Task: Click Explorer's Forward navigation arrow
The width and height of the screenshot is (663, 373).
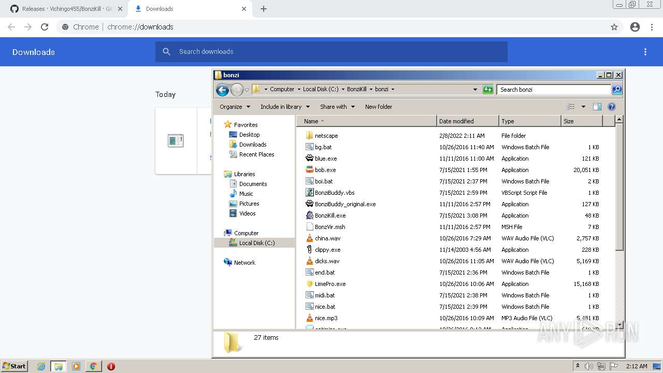Action: point(237,90)
